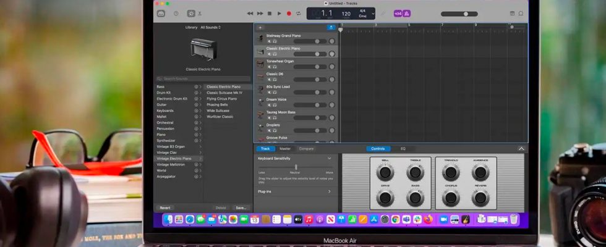Image resolution: width=606 pixels, height=247 pixels.
Task: Click the library Save button
Action: 241,207
